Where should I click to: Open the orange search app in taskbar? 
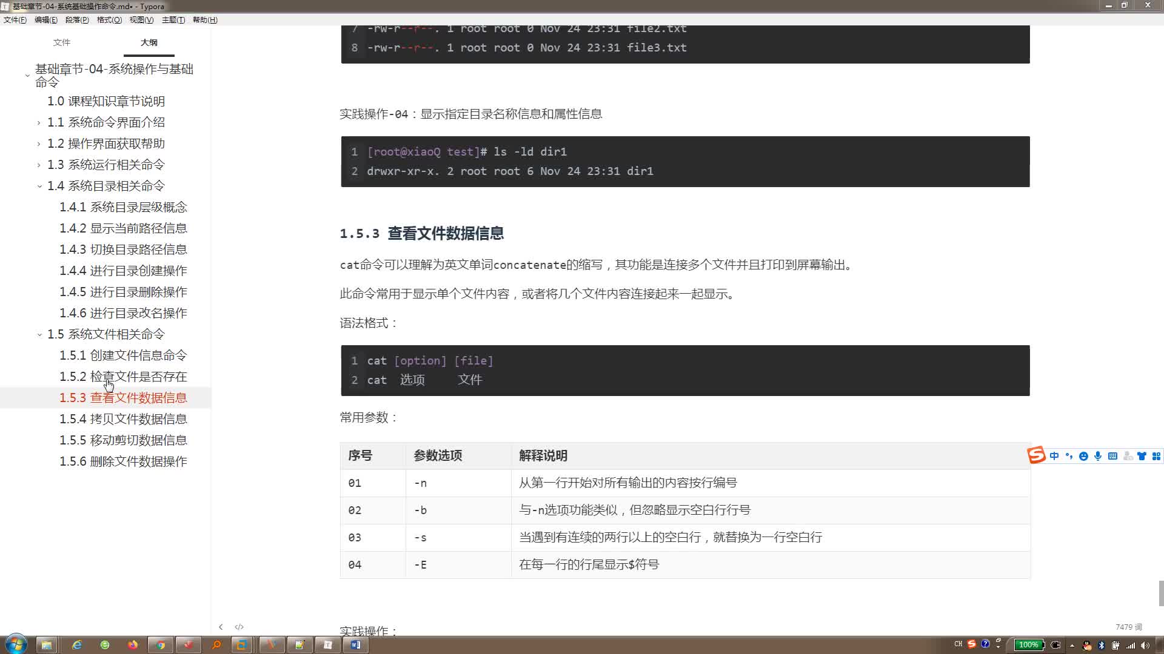(x=216, y=645)
